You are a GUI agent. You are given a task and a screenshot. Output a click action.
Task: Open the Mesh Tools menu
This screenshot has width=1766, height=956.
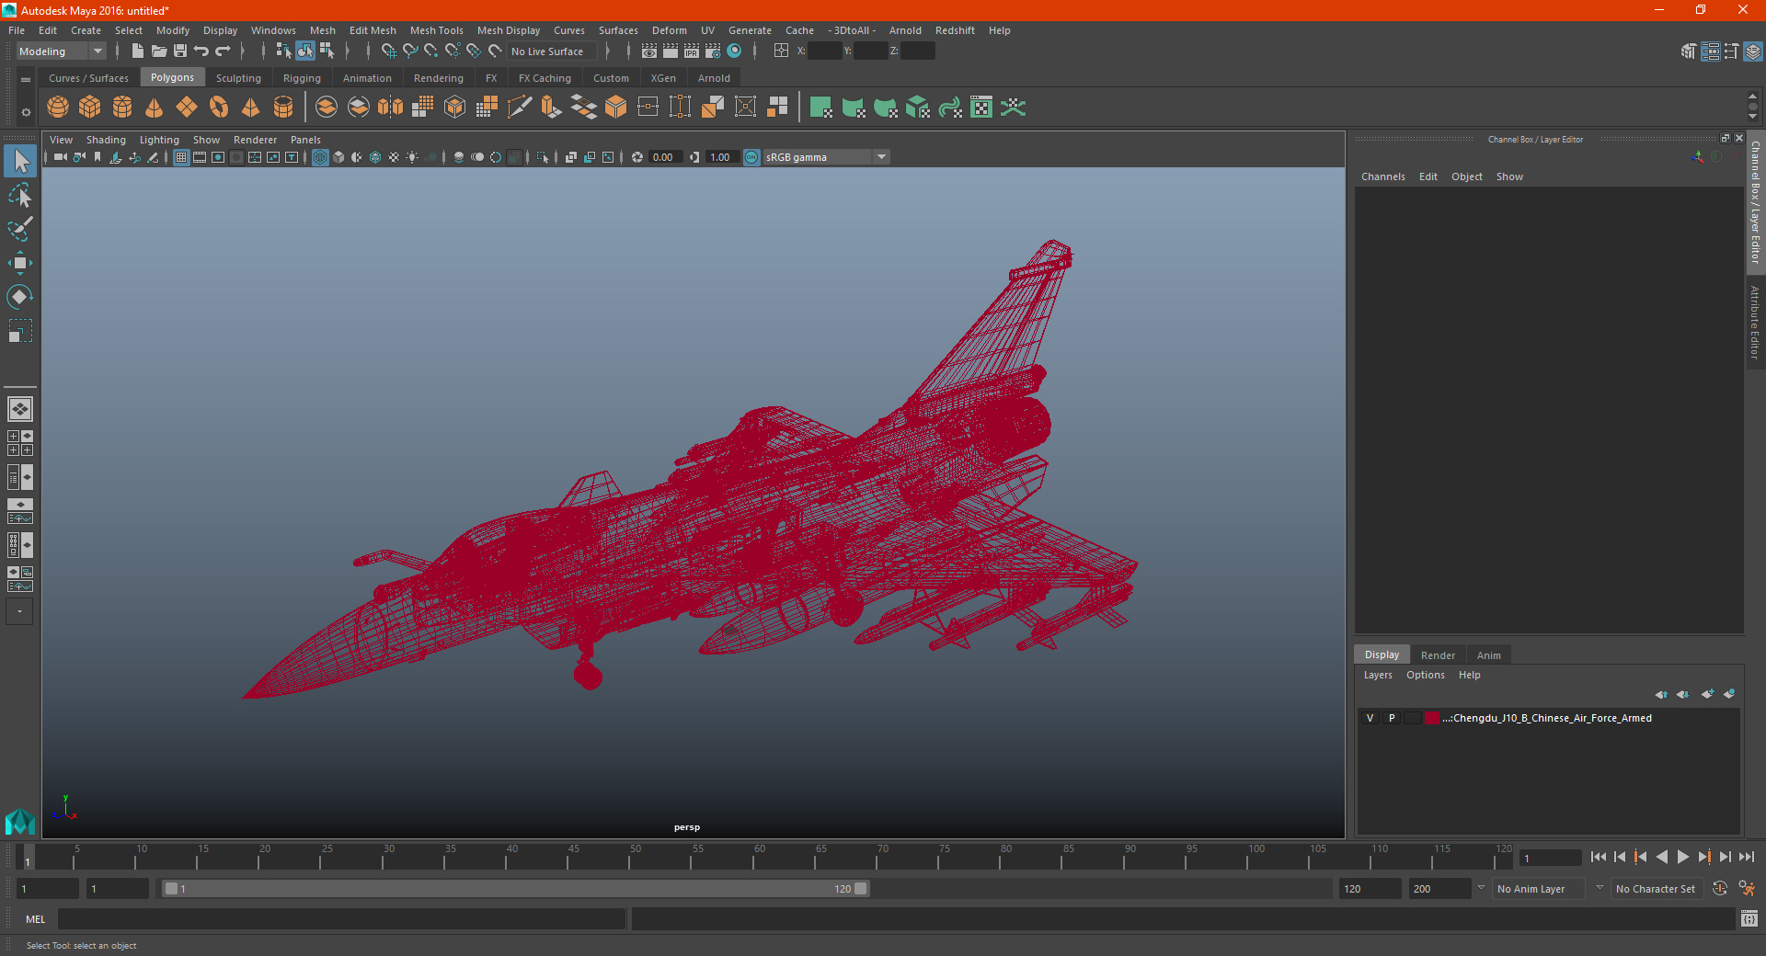[x=437, y=30]
